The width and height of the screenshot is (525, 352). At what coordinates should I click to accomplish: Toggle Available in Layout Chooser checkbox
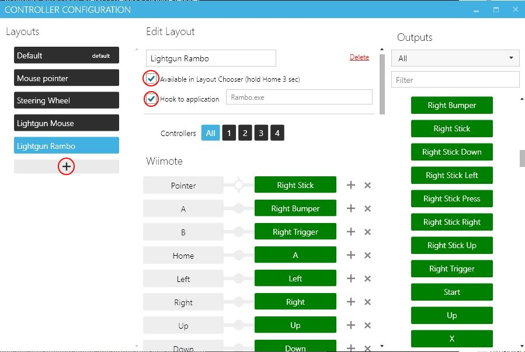pos(151,78)
